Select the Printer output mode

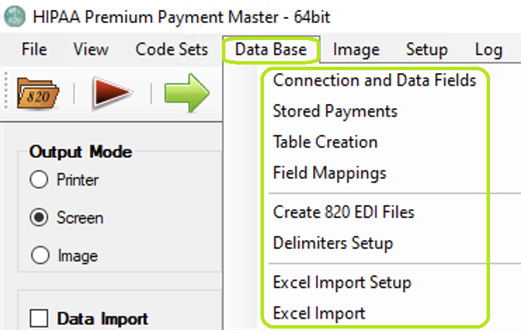[x=39, y=180]
